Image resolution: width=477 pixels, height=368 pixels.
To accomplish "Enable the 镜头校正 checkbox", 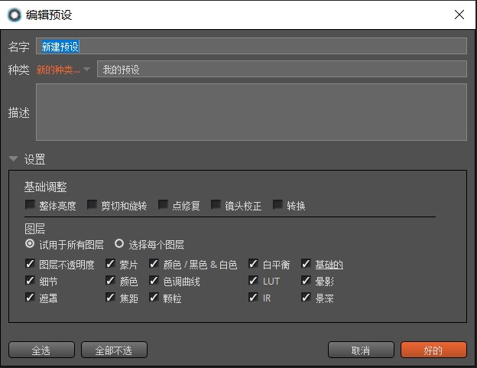I will click(x=216, y=204).
